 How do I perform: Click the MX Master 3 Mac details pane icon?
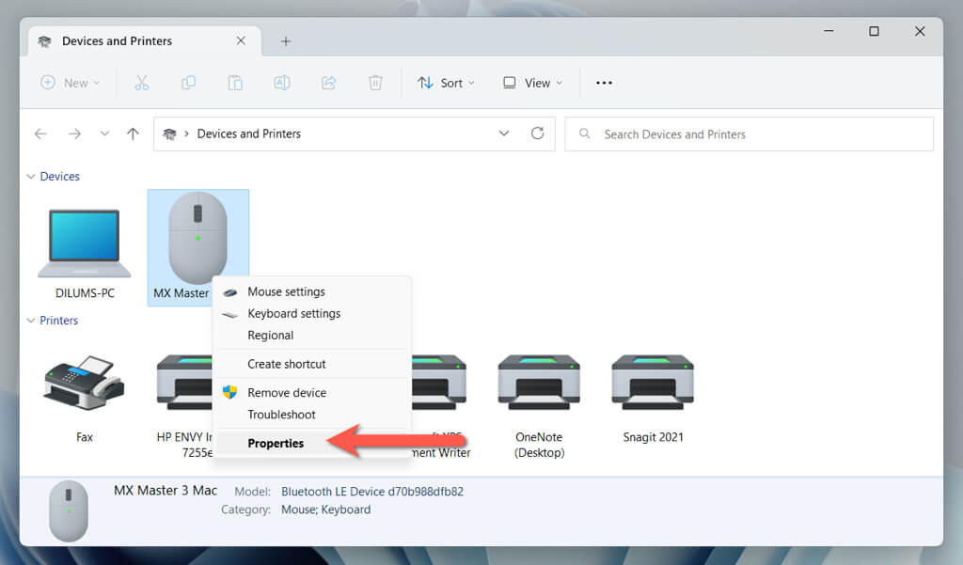tap(68, 511)
